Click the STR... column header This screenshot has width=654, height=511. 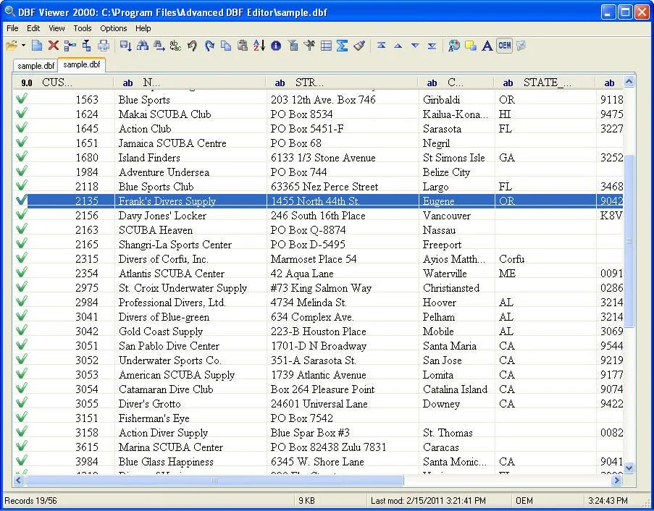pyautogui.click(x=342, y=83)
